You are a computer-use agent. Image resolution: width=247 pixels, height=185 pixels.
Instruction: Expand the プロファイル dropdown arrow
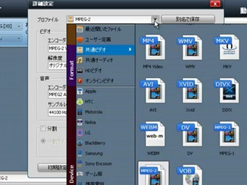click(155, 19)
